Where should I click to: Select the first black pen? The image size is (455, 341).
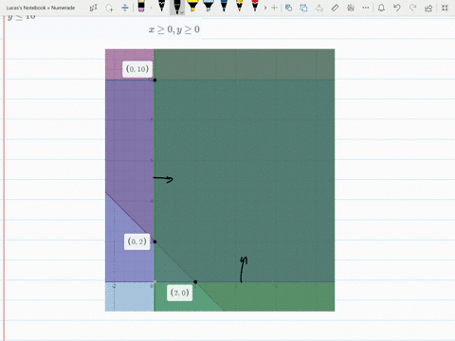[161, 7]
